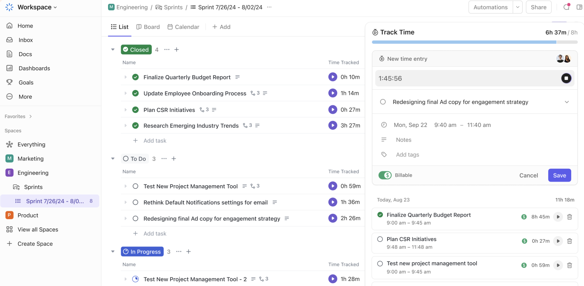Screen dimensions: 584x286
Task: Expand the task selector dropdown in time entry
Action: [x=566, y=102]
